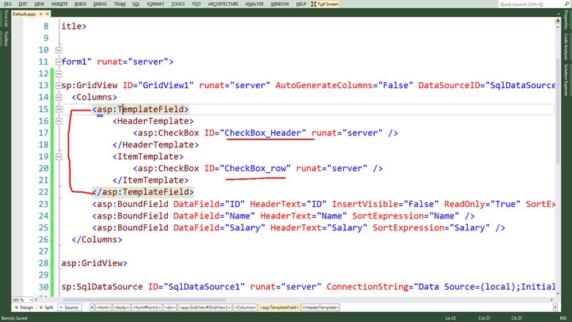Open the Toolbox side panel
Image resolution: width=572 pixels, height=322 pixels.
coord(6,38)
